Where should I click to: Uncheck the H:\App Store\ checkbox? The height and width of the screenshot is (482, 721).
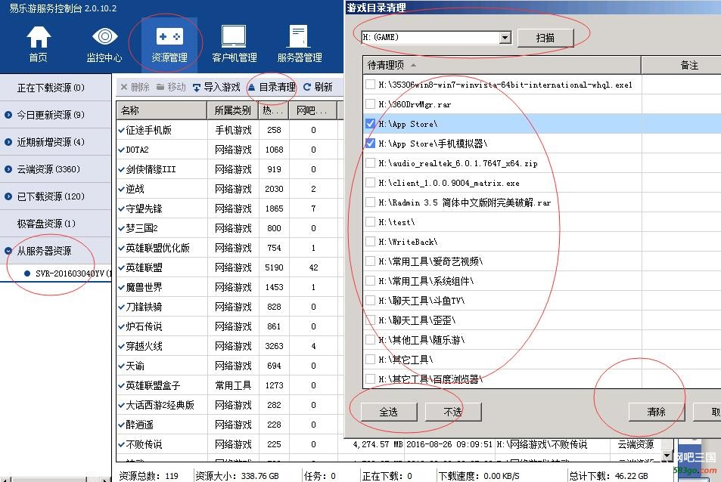click(370, 124)
